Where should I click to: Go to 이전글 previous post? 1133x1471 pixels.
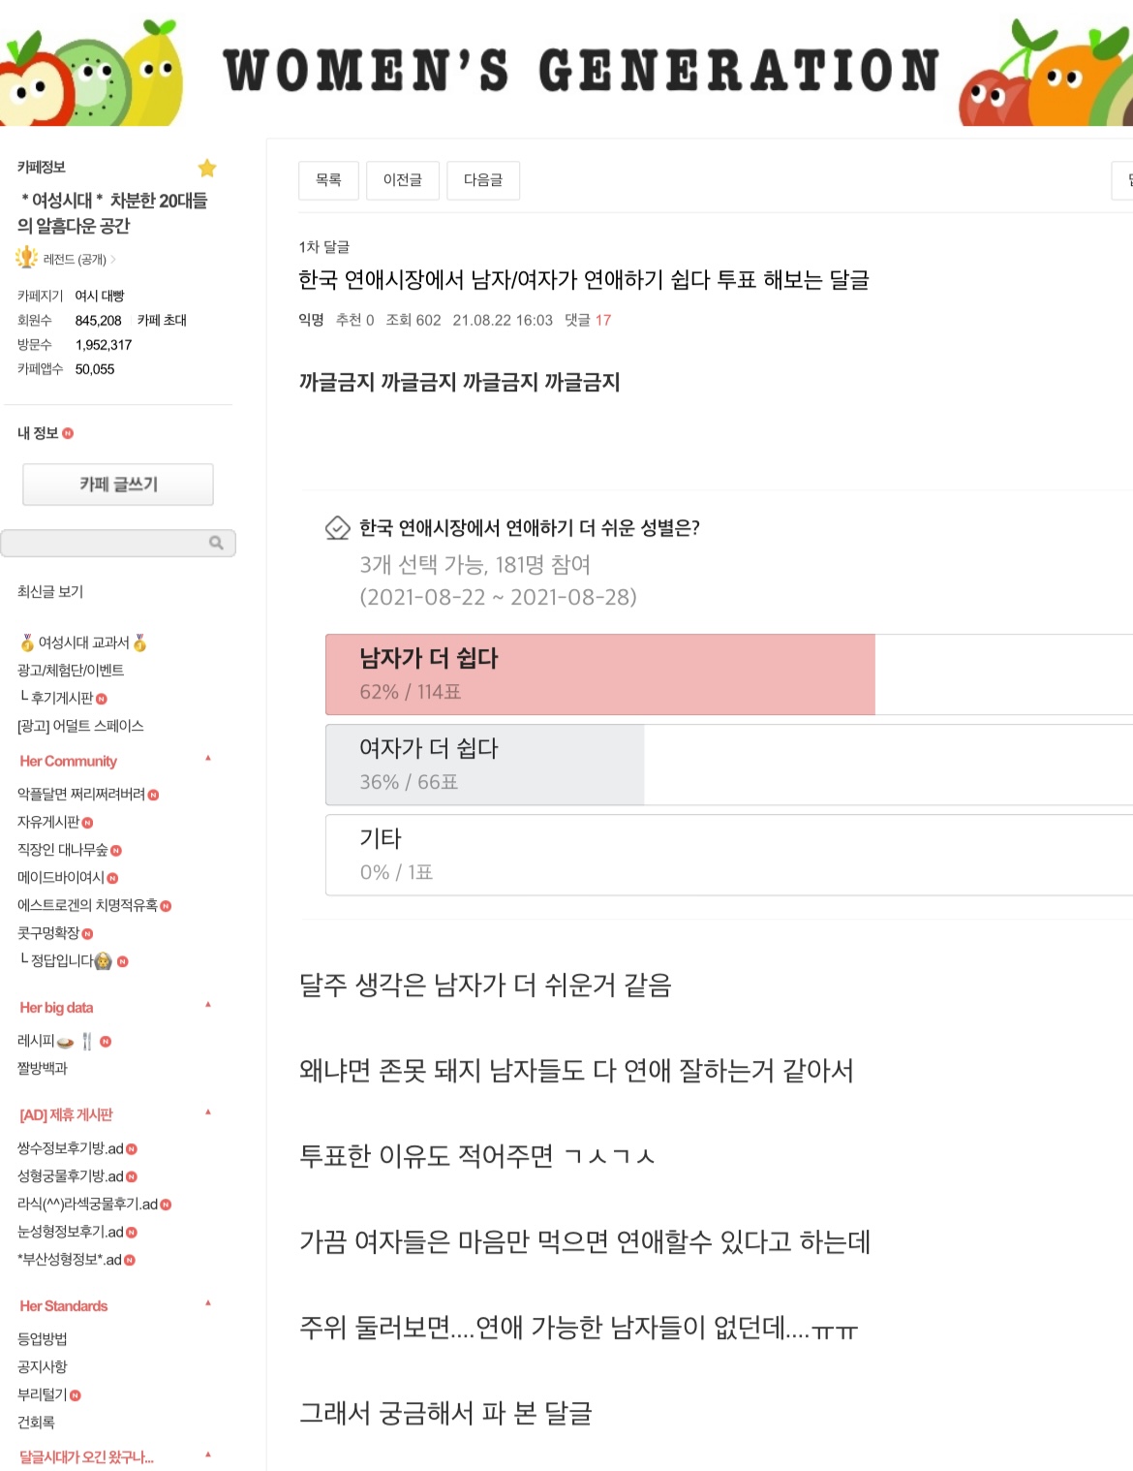(403, 180)
